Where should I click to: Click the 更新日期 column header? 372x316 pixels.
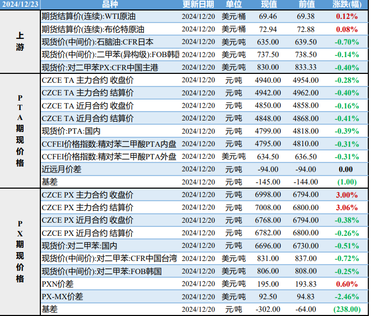[x=198, y=5]
